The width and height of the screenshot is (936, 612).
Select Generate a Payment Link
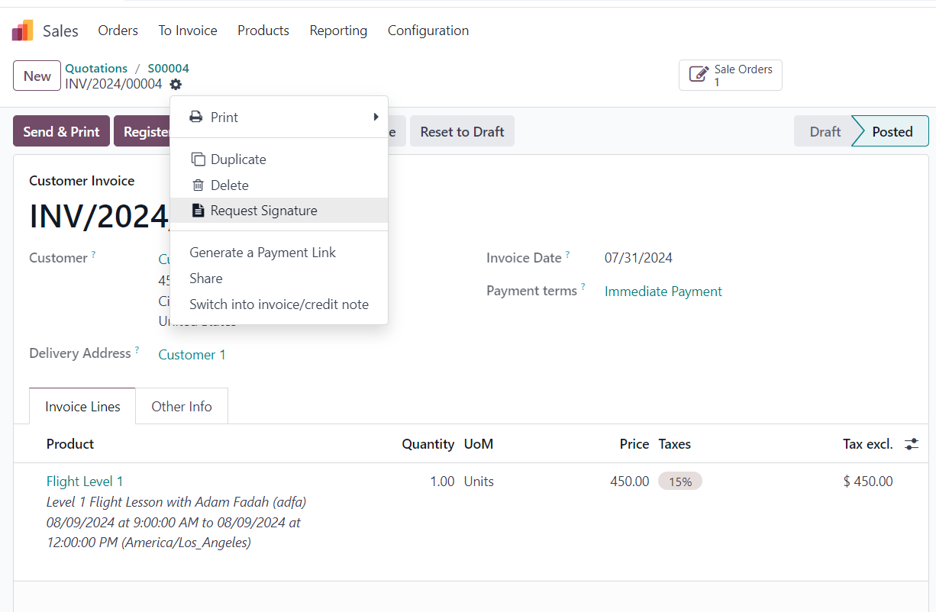click(x=279, y=253)
